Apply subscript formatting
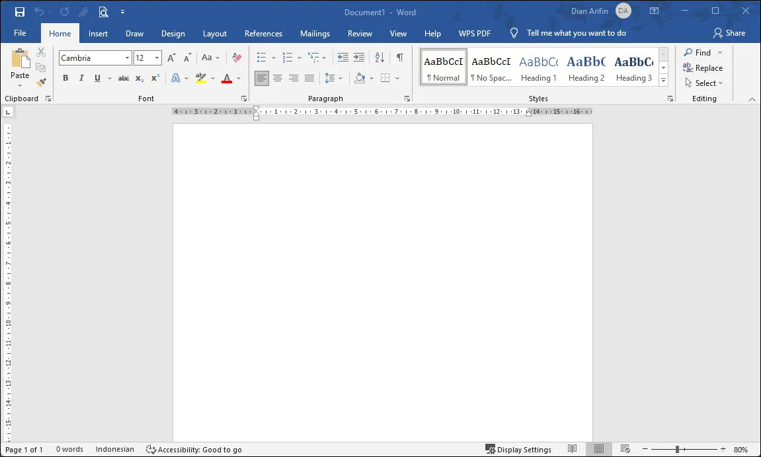 pos(139,78)
